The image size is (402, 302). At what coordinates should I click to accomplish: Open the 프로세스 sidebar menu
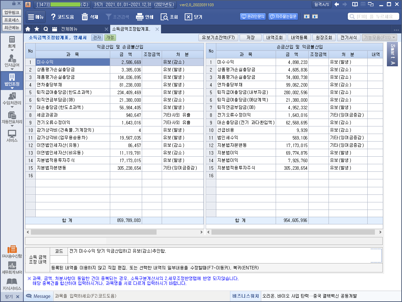tap(12, 20)
